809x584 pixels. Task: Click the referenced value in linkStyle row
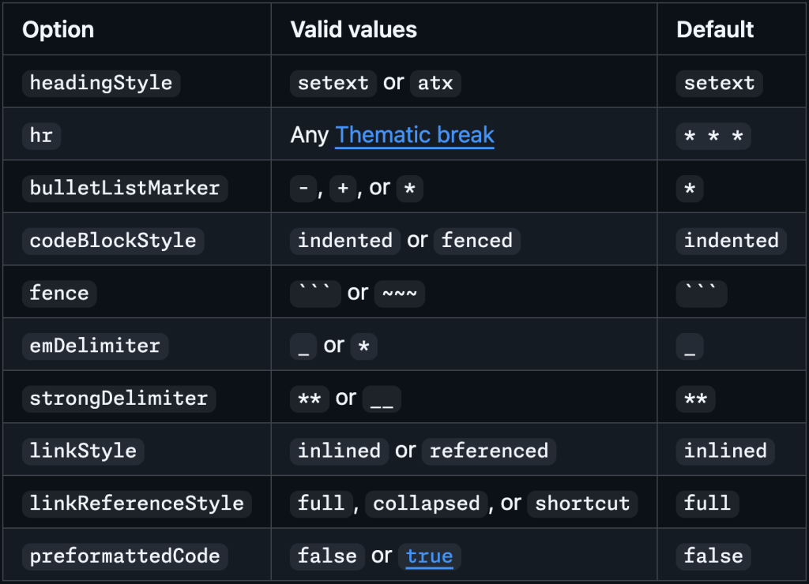(489, 451)
